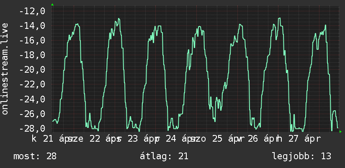Click the -20,0 y-axis label

pyautogui.click(x=32, y=70)
